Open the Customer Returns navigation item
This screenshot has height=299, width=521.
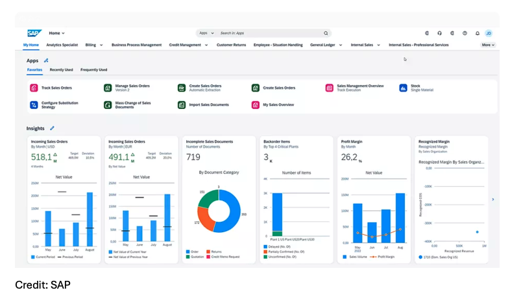(x=231, y=45)
